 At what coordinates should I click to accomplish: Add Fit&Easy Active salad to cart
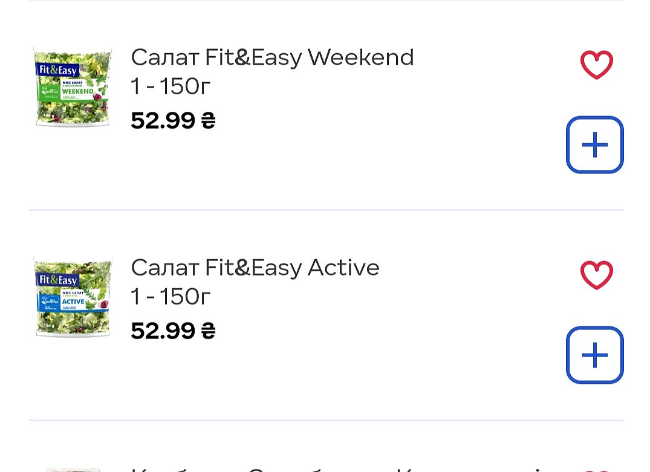[594, 355]
